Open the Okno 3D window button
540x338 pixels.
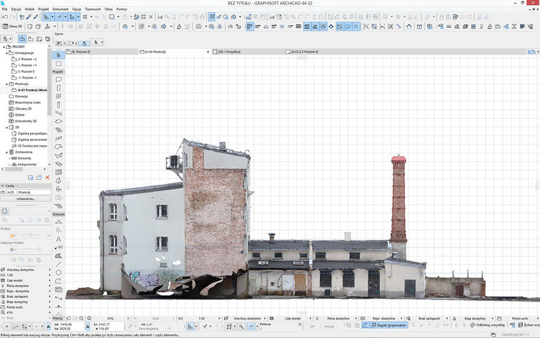(13, 27)
